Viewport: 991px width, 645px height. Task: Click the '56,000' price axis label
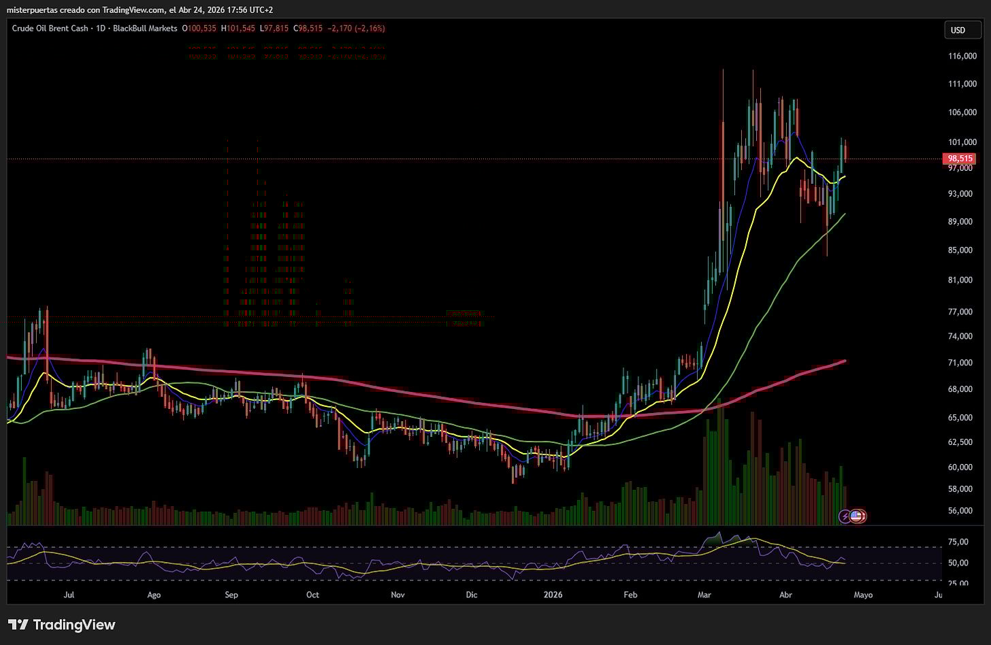click(962, 510)
